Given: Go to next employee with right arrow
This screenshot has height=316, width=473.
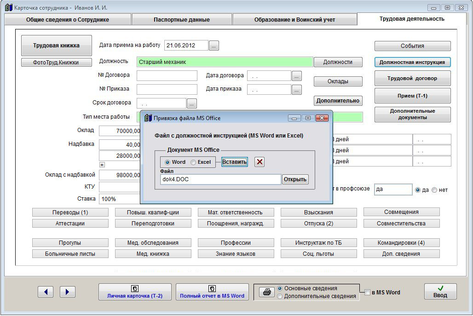Looking at the screenshot, I should point(68,292).
